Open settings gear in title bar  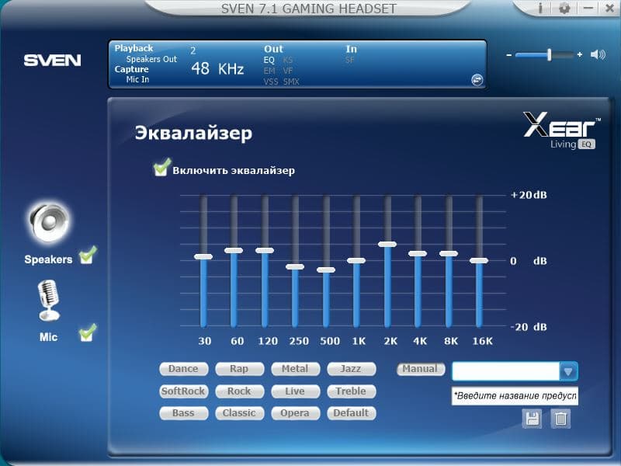coord(564,8)
